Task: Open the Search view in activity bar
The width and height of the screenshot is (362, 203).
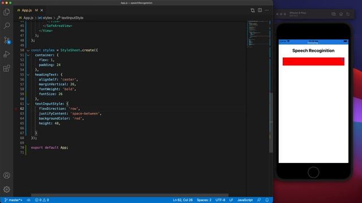Action: [7, 25]
